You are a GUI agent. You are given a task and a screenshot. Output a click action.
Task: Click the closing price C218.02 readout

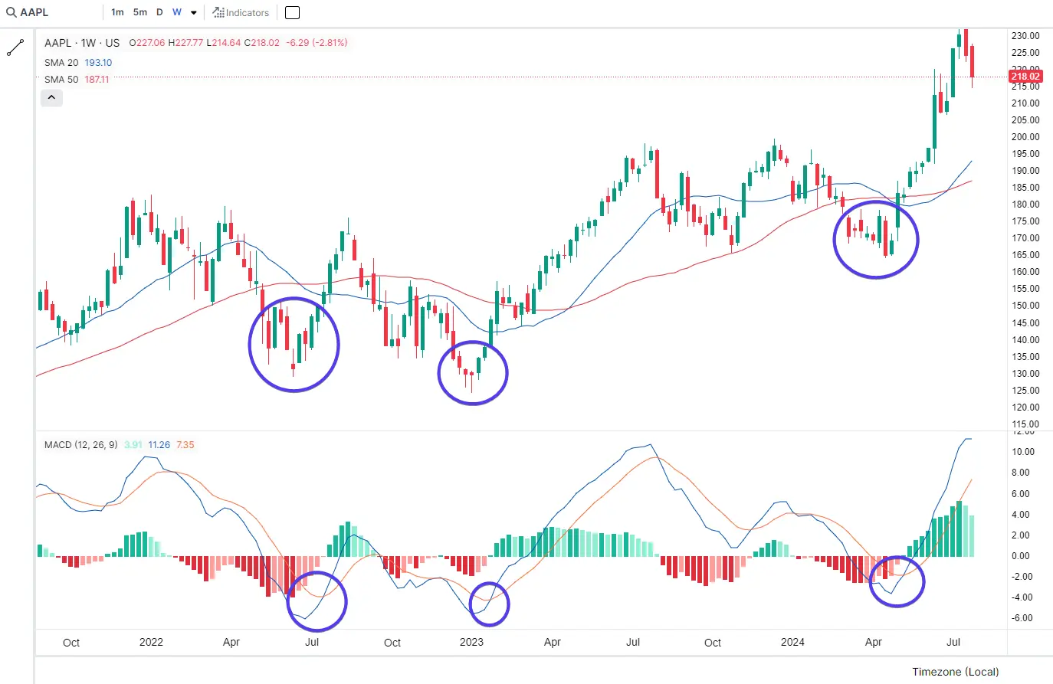pyautogui.click(x=262, y=43)
